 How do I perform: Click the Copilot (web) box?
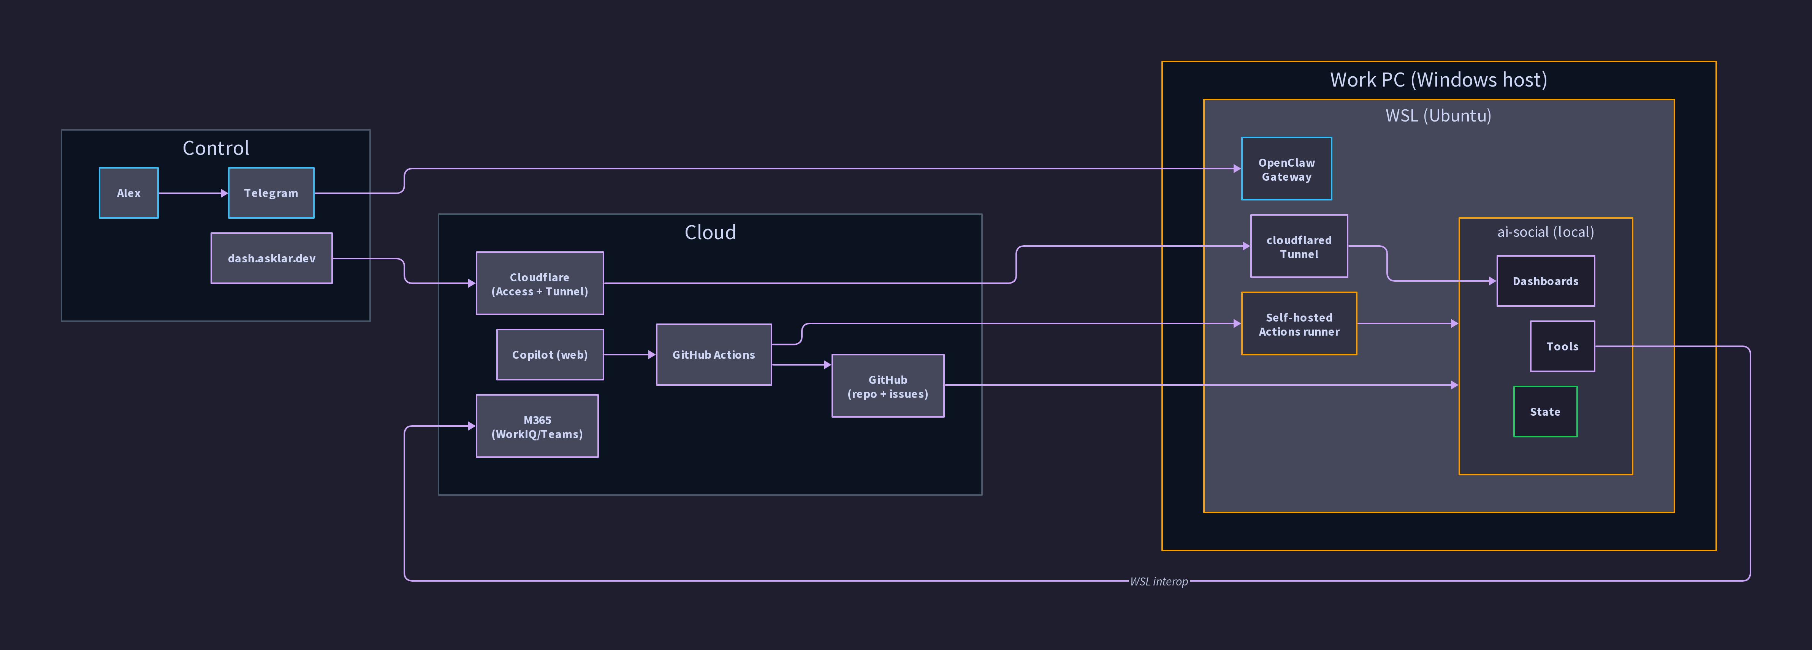(x=550, y=354)
